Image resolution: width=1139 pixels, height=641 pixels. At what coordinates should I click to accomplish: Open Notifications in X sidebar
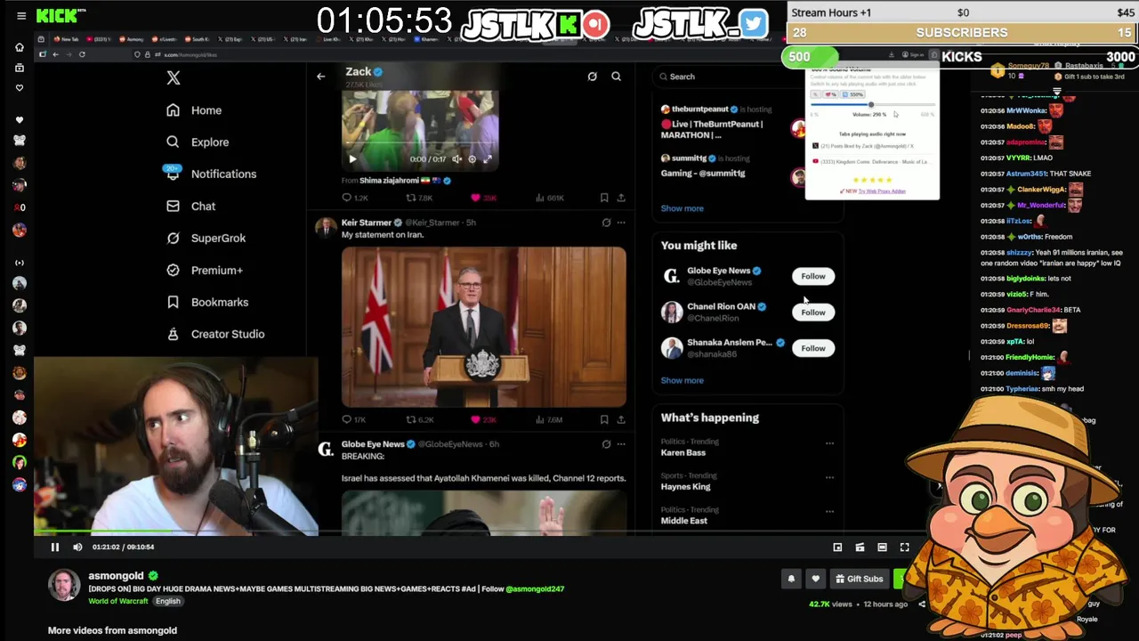211,174
